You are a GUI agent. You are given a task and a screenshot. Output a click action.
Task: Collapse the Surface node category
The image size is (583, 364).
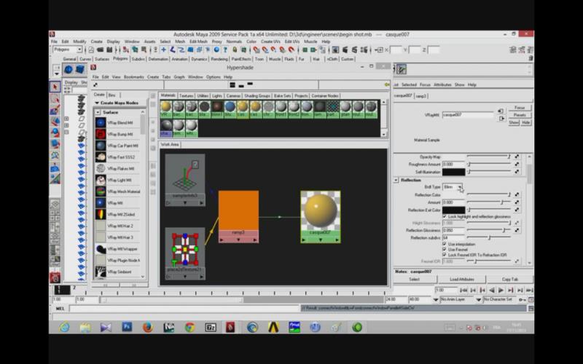tap(98, 112)
